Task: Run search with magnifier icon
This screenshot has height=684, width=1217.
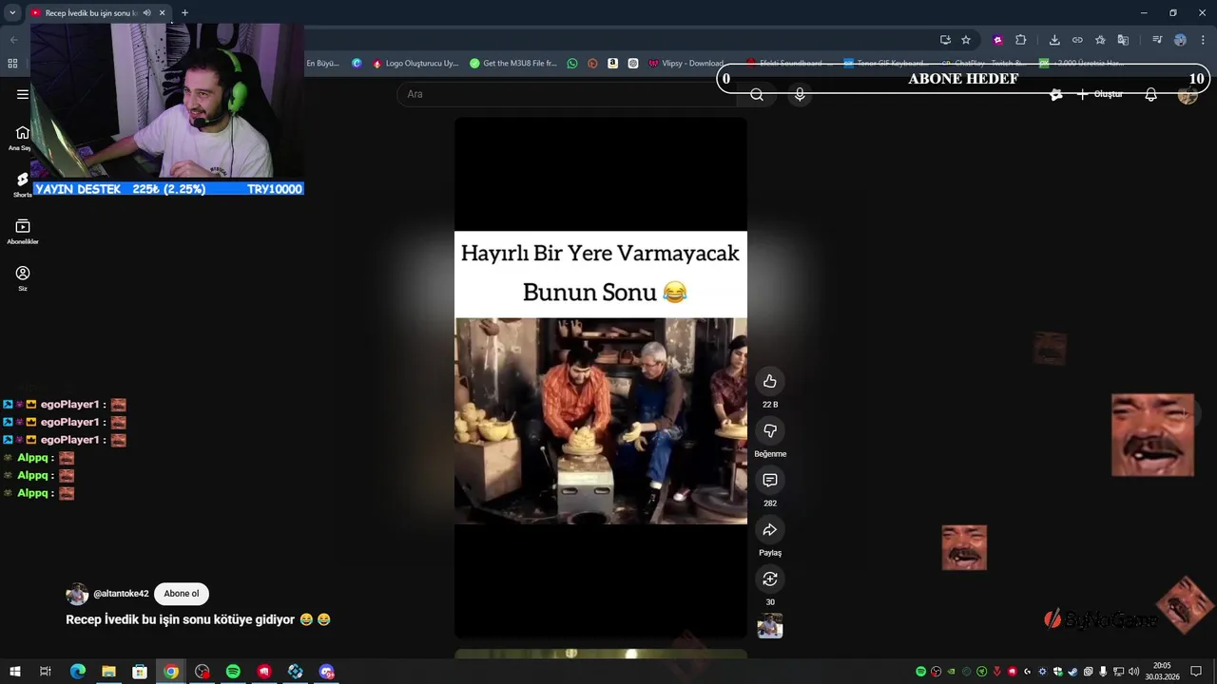Action: click(757, 94)
